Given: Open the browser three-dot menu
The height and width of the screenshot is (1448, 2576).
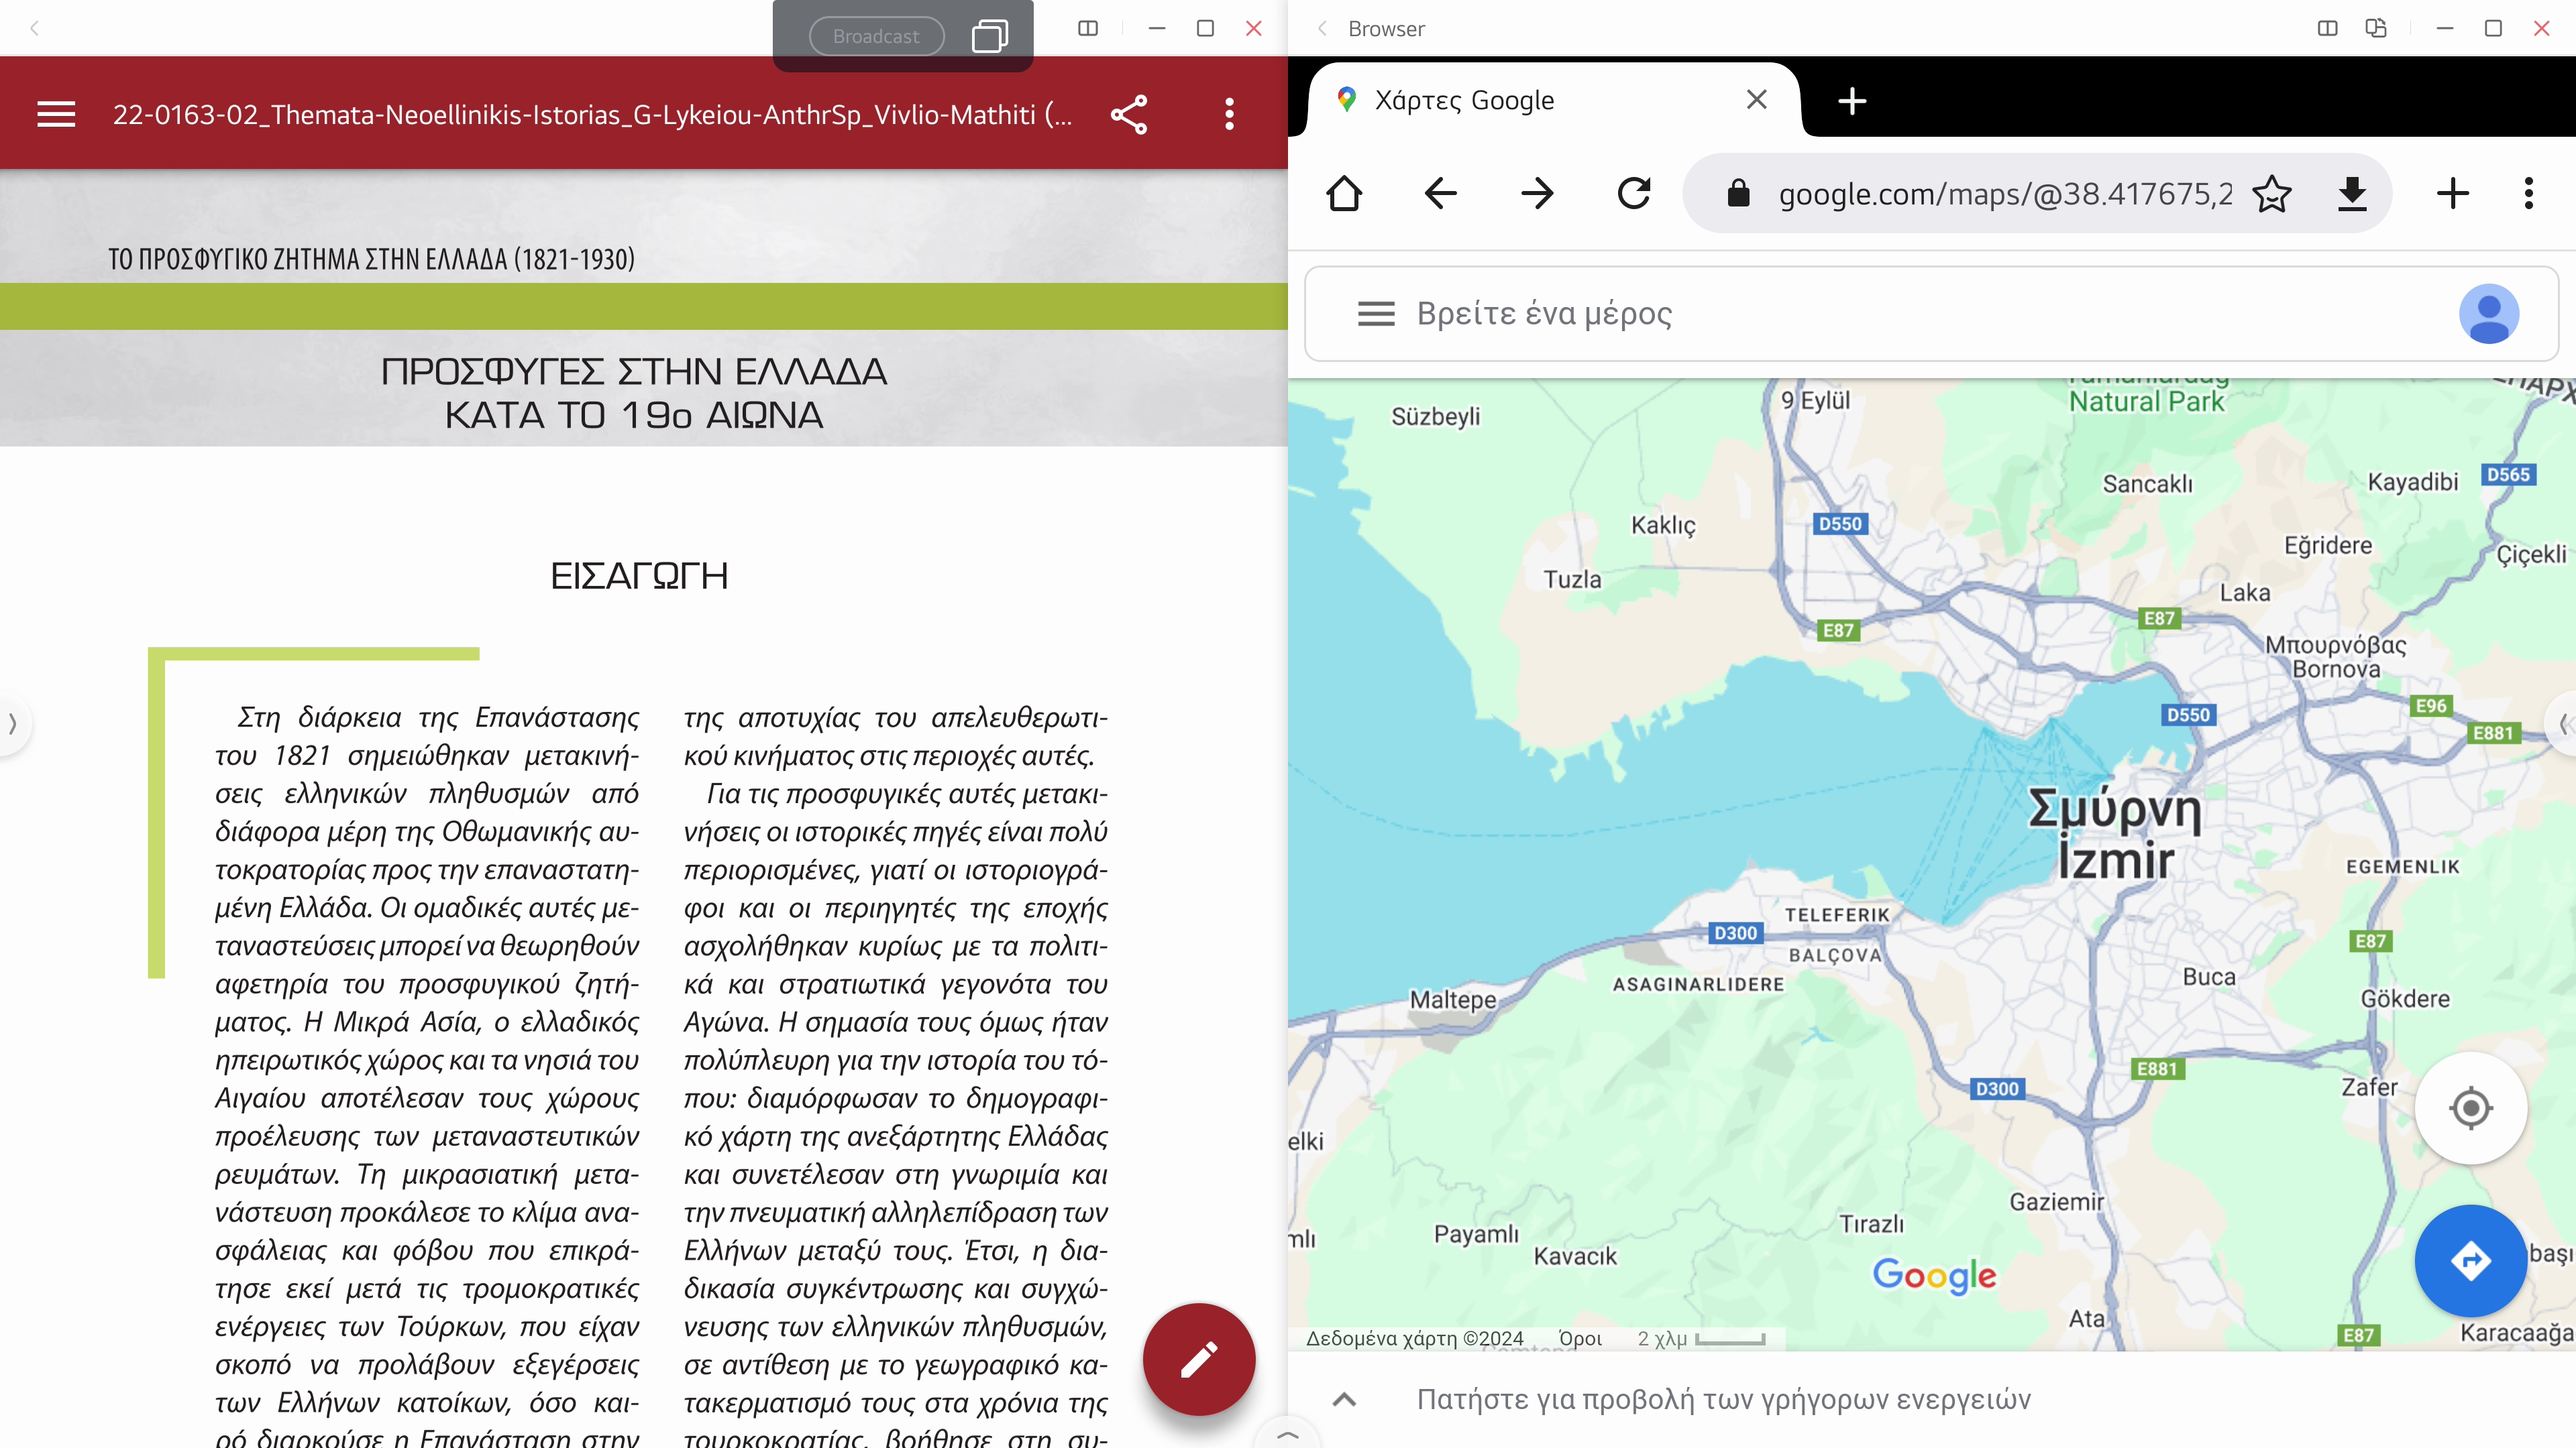Looking at the screenshot, I should pos(2528,193).
